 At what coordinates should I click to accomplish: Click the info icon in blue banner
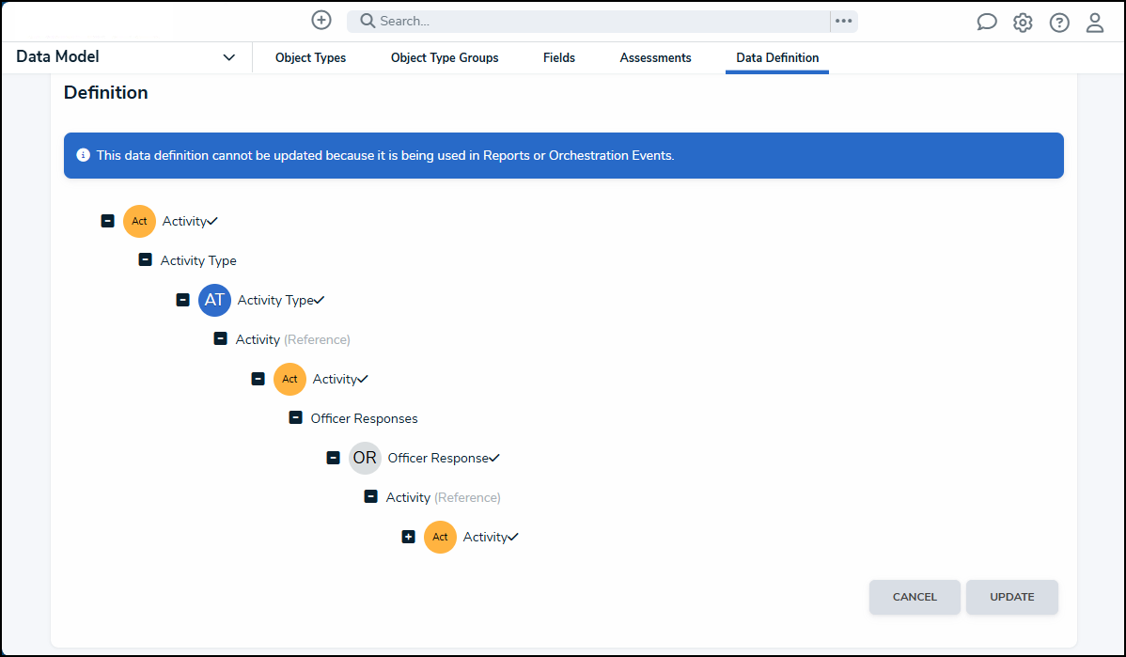point(84,155)
